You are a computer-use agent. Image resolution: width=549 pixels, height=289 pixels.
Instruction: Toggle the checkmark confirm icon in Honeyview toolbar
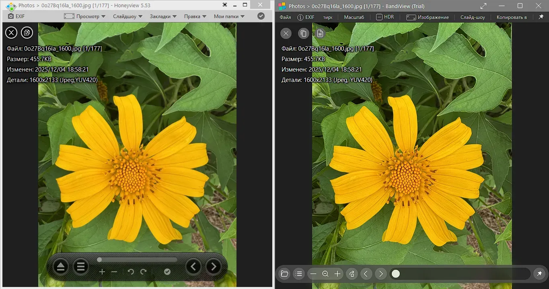pyautogui.click(x=261, y=16)
